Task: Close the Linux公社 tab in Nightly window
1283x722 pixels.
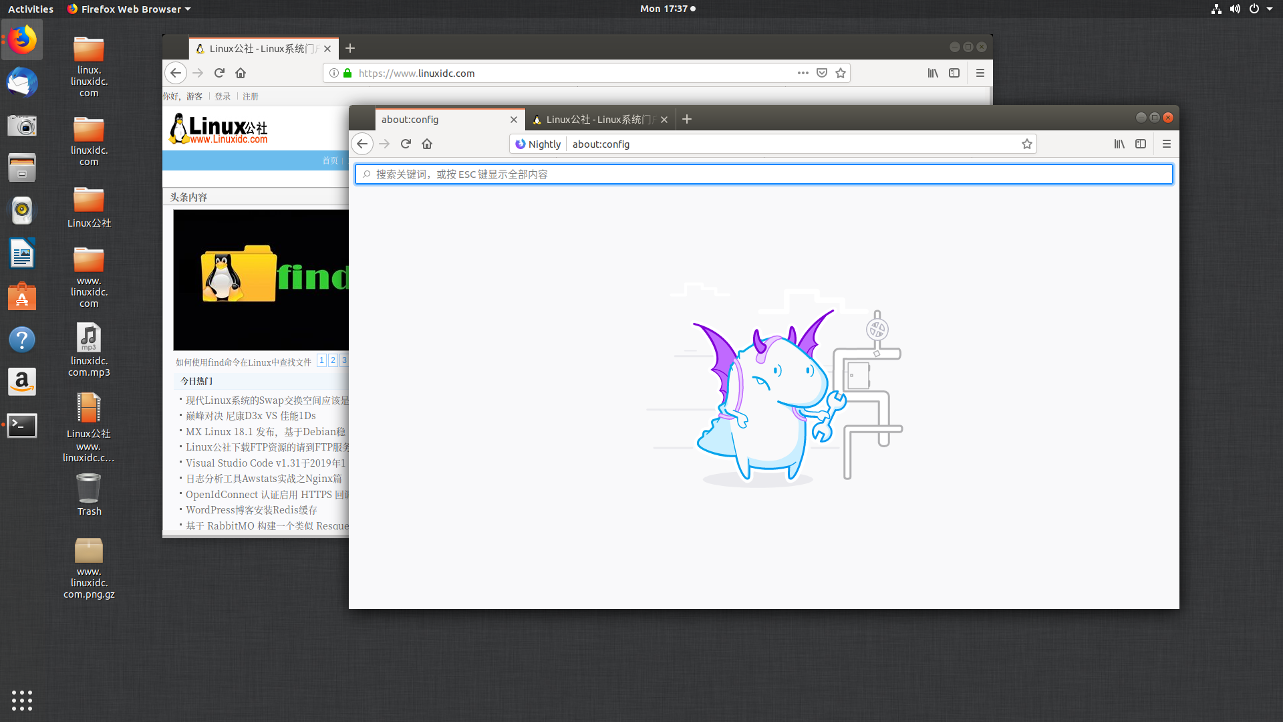Action: (664, 120)
